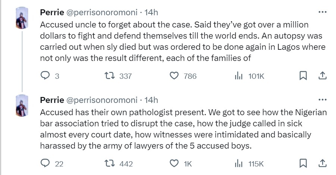This screenshot has width=336, height=175.
Task: Like the tweet with 1K likes
Action: point(174,163)
